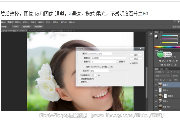The height and width of the screenshot is (121, 180).
Task: Hide layer 图层 3 with eye icon
Action: pyautogui.click(x=156, y=90)
